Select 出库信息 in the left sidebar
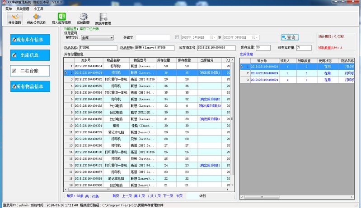The height and width of the screenshot is (208, 361). tap(30, 55)
